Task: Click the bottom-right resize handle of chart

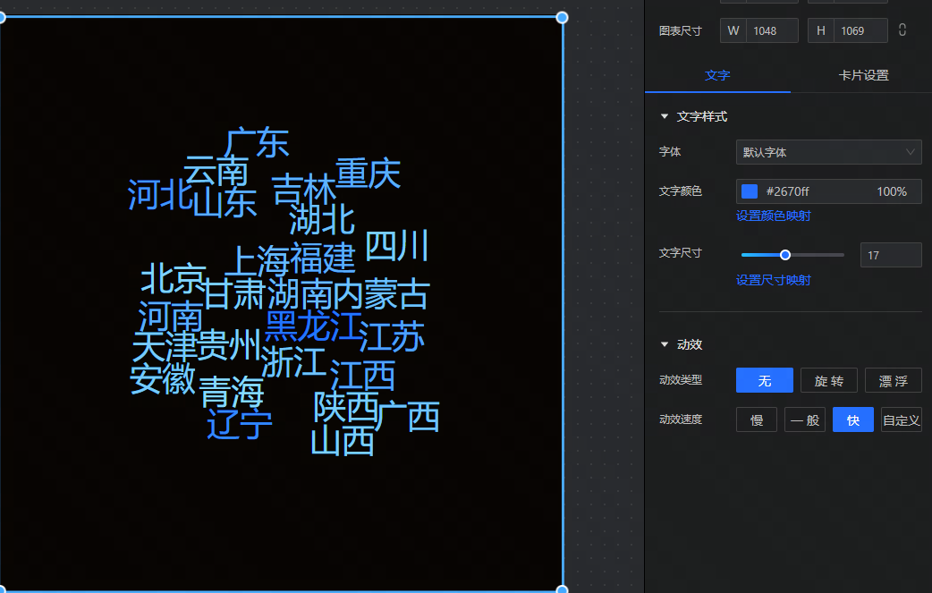Action: click(x=563, y=589)
